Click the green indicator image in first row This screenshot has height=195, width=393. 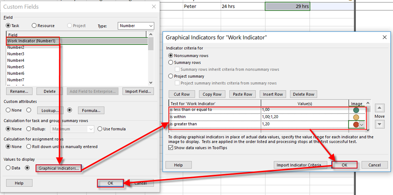pyautogui.click(x=356, y=110)
